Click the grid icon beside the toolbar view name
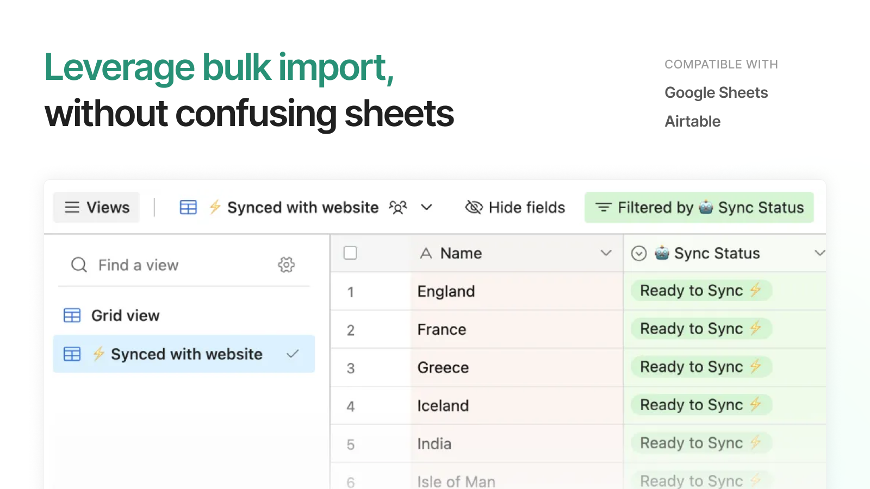The width and height of the screenshot is (870, 489). (x=188, y=208)
